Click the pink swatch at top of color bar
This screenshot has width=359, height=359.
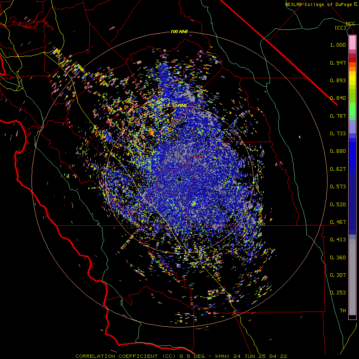[352, 43]
